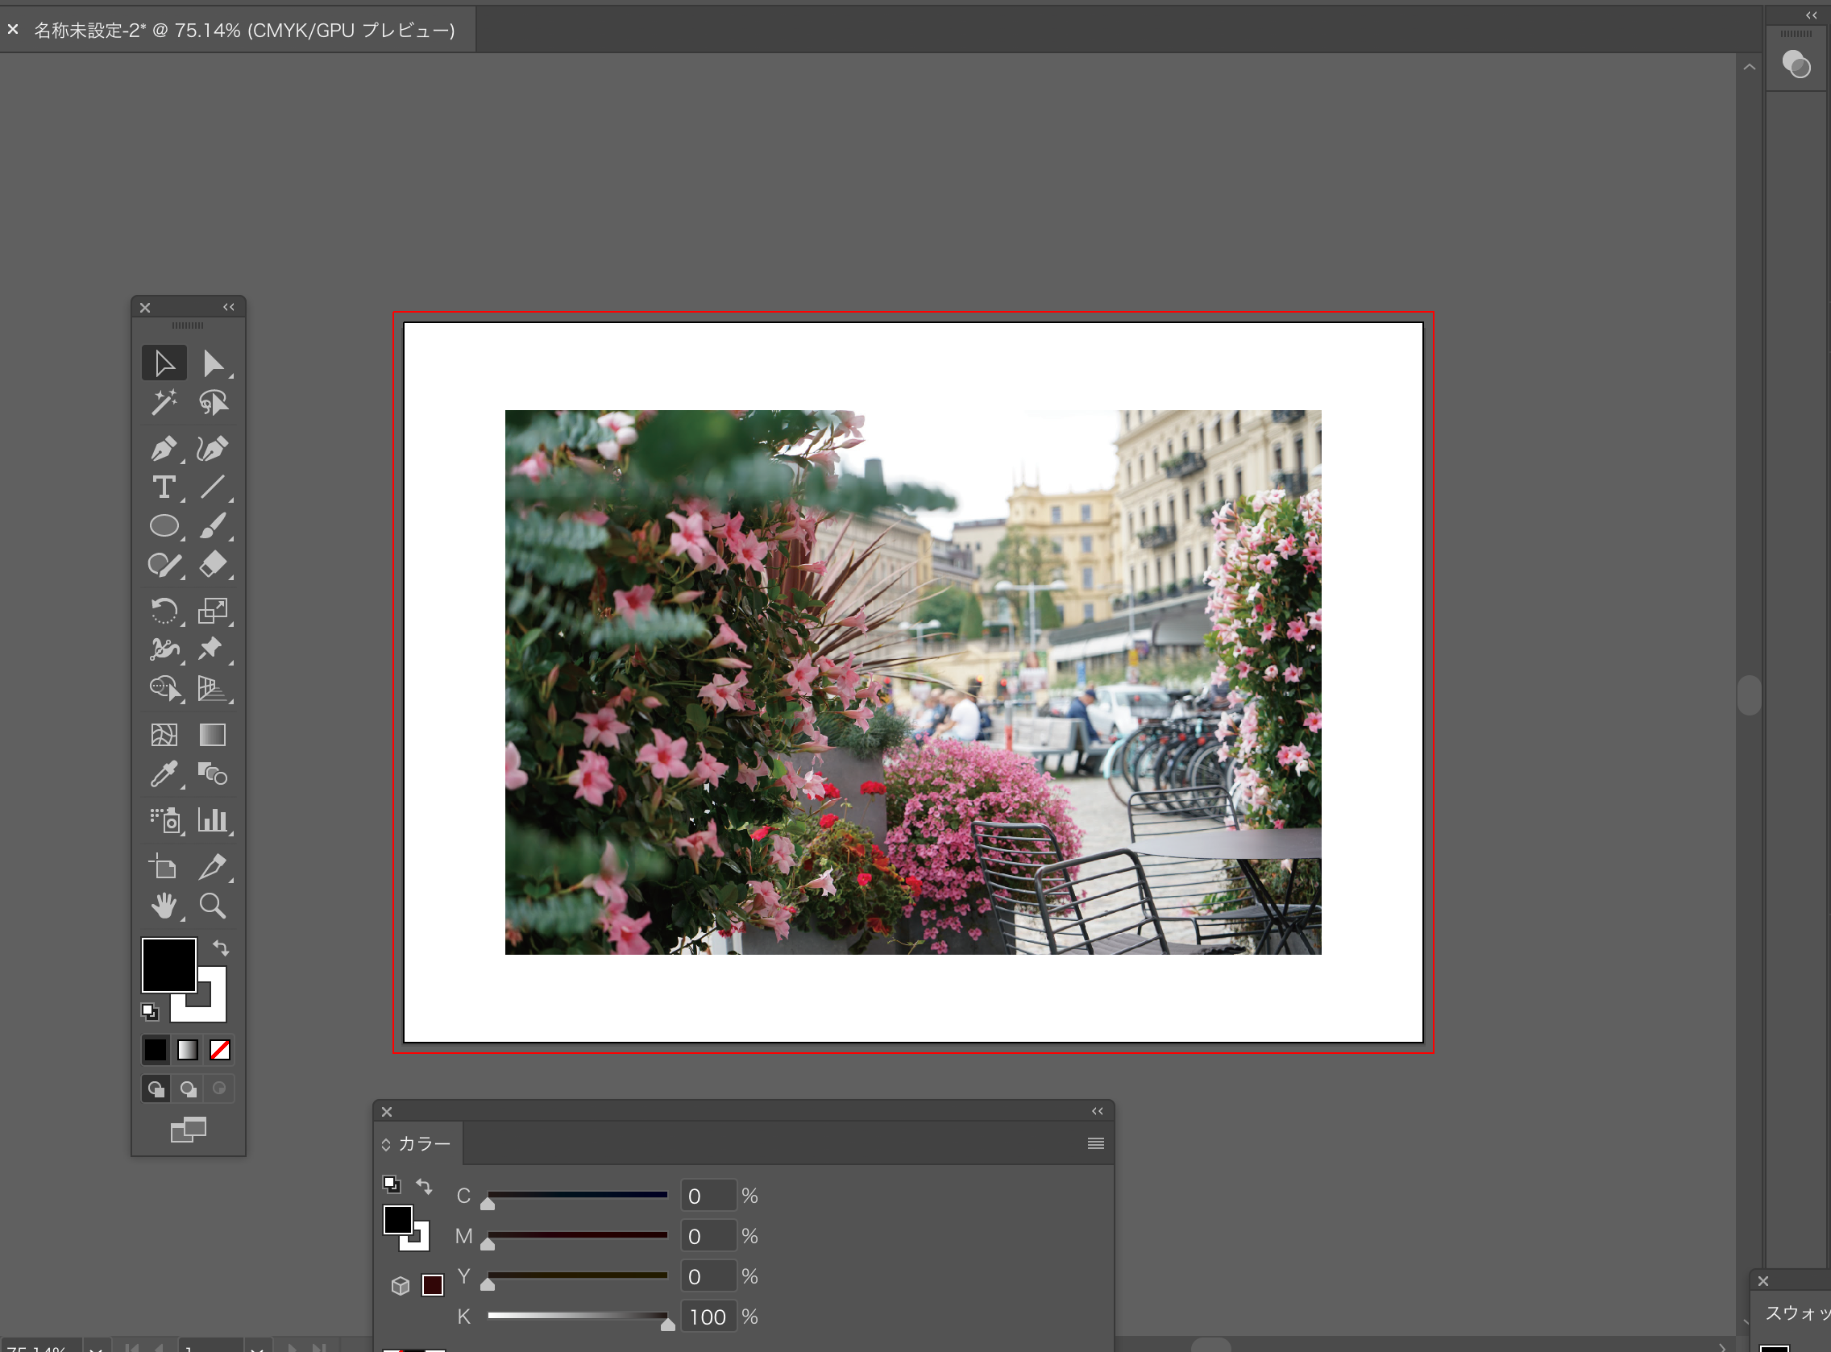The image size is (1831, 1352).
Task: Select the カラー panel tab
Action: coord(423,1143)
